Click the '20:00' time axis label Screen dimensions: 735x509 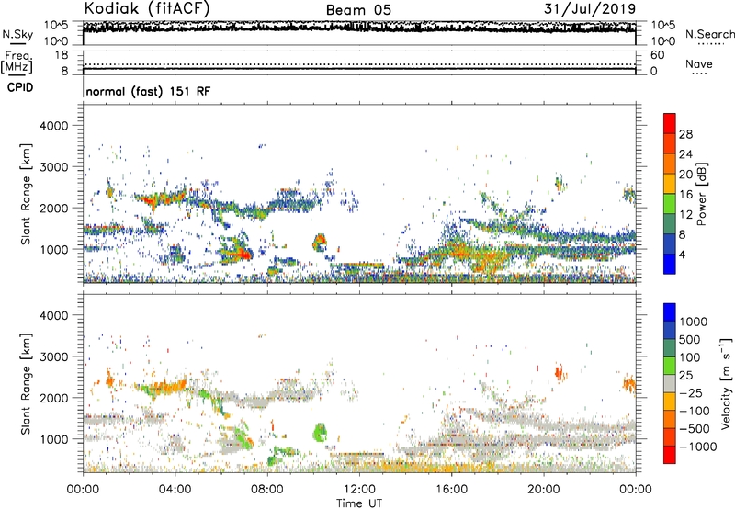tap(543, 490)
